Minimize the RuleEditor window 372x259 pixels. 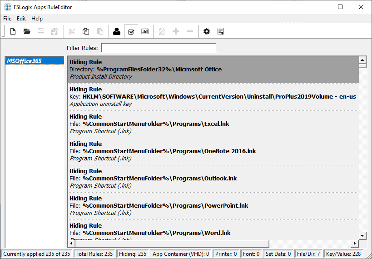(319, 7)
